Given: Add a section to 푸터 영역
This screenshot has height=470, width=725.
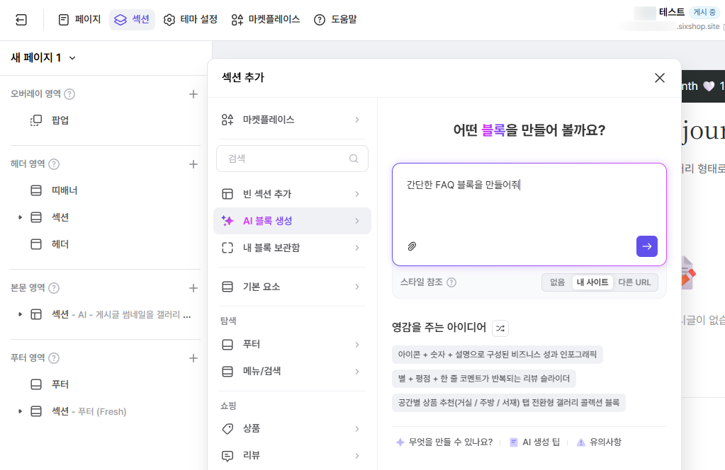Looking at the screenshot, I should tap(193, 358).
